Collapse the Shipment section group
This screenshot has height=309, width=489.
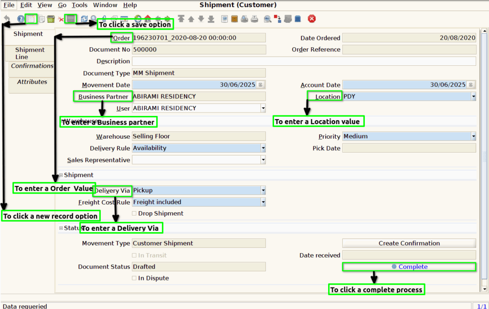pos(61,175)
